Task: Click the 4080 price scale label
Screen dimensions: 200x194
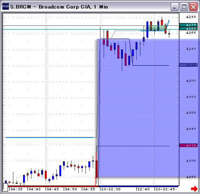Action: [x=191, y=177]
